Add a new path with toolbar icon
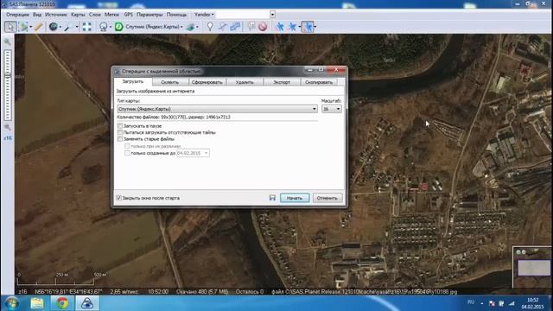Viewport: 553px width, 311px height. click(x=222, y=27)
